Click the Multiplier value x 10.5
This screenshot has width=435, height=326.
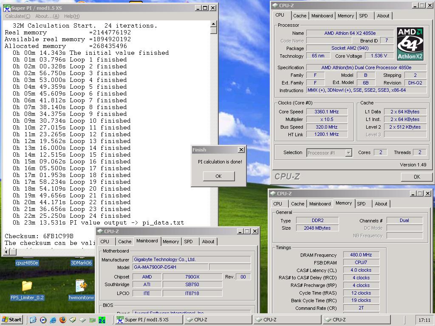pos(327,119)
